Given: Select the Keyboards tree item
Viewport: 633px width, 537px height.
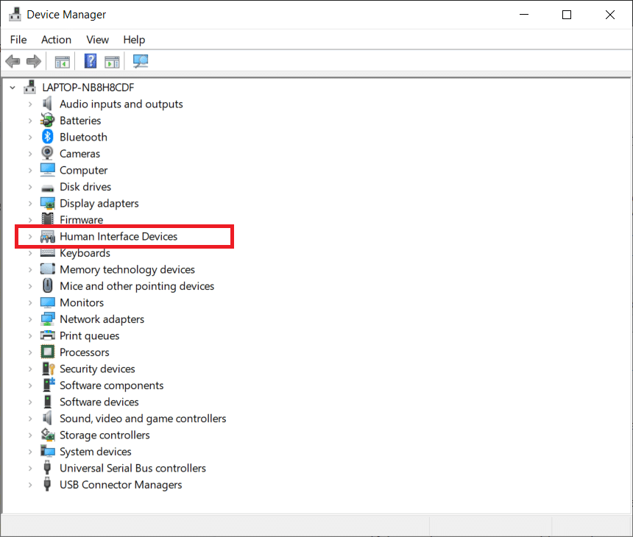Looking at the screenshot, I should click(85, 253).
